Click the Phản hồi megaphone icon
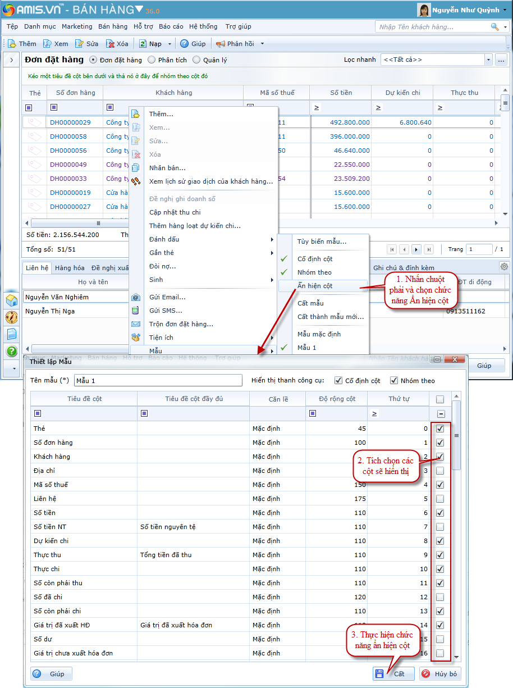The height and width of the screenshot is (688, 513). click(x=221, y=44)
